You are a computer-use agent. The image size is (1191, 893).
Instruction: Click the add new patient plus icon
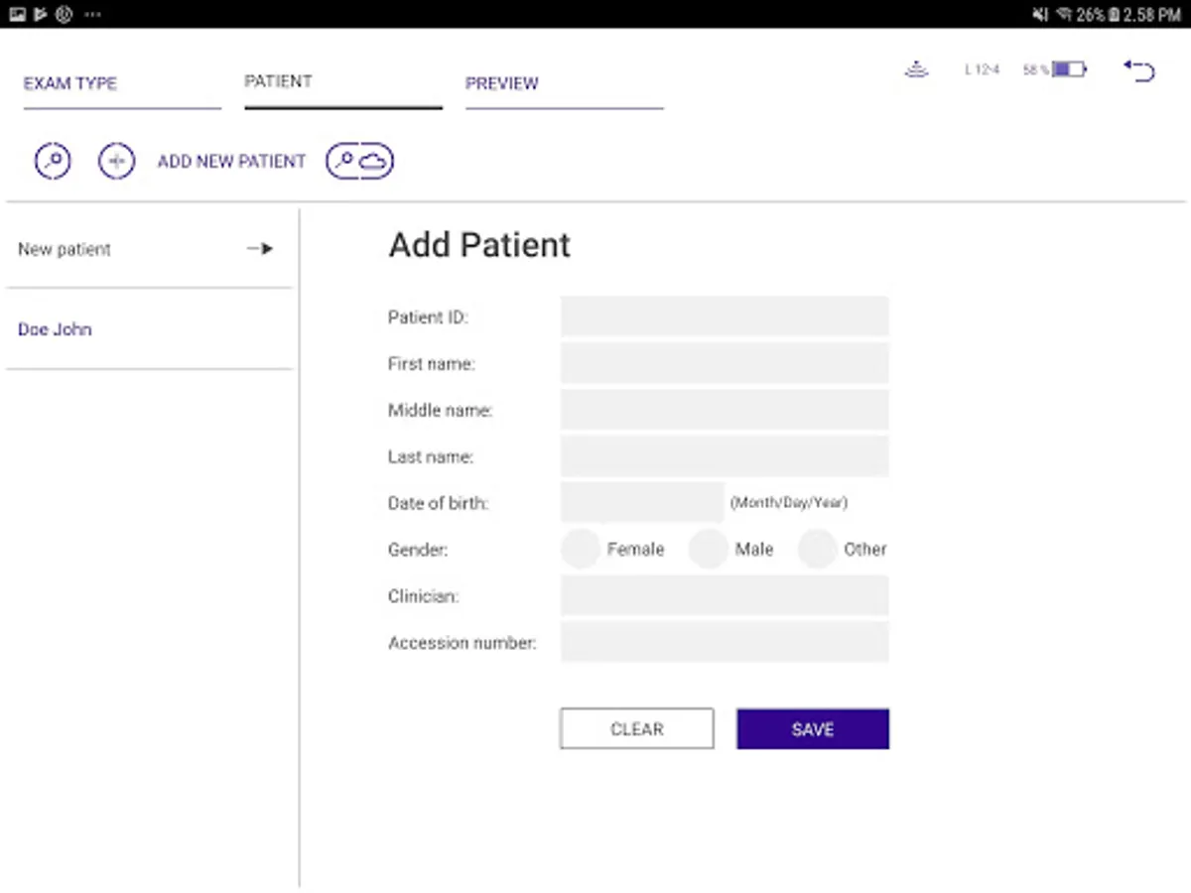coord(116,161)
